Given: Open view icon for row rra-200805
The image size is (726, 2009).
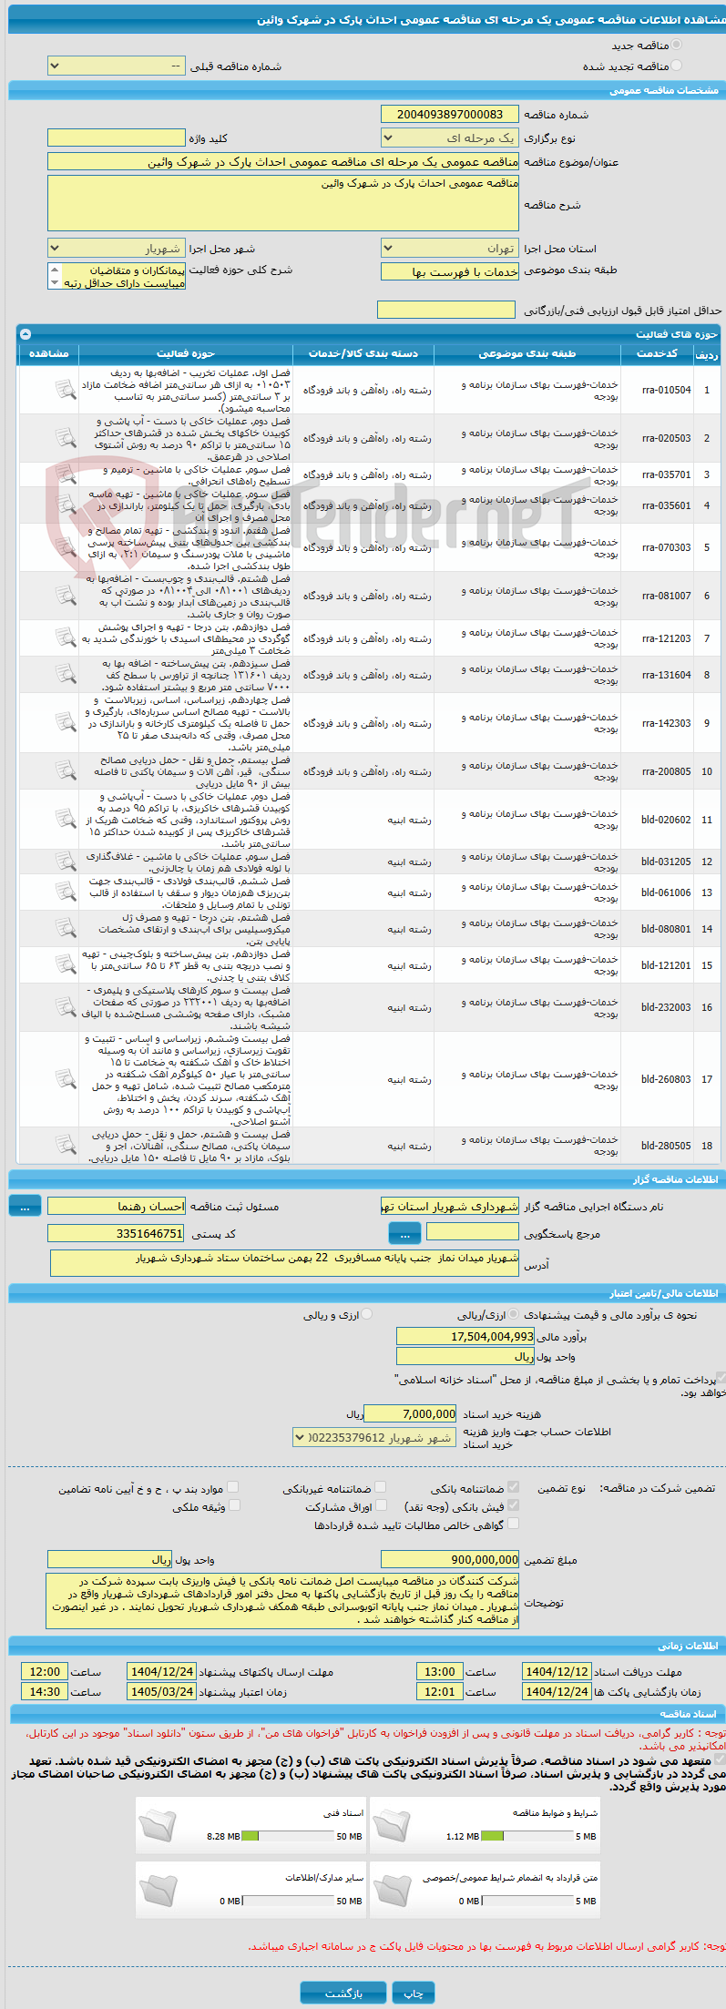Looking at the screenshot, I should [x=66, y=771].
